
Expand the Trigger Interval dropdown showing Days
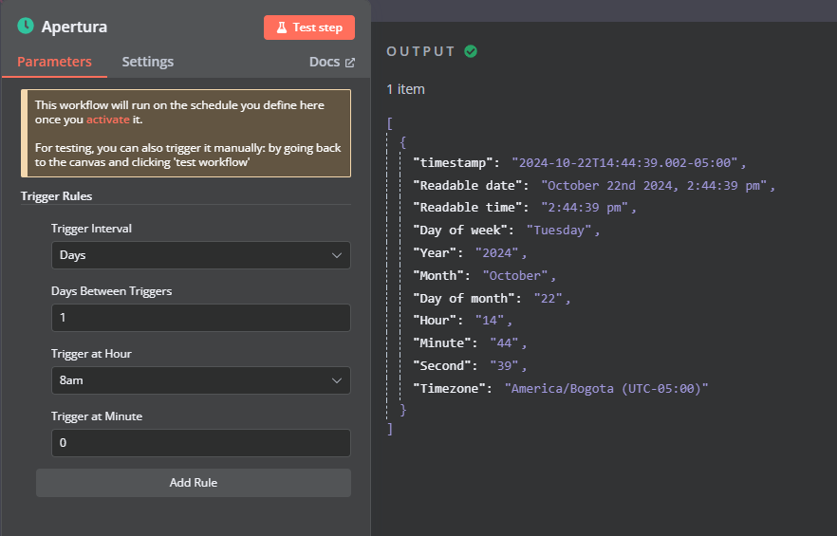pyautogui.click(x=200, y=255)
